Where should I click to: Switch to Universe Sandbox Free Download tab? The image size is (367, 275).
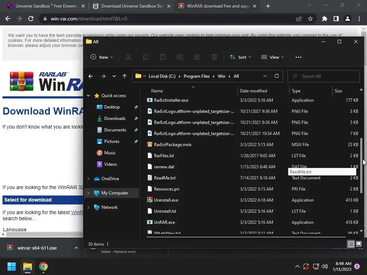pos(46,6)
